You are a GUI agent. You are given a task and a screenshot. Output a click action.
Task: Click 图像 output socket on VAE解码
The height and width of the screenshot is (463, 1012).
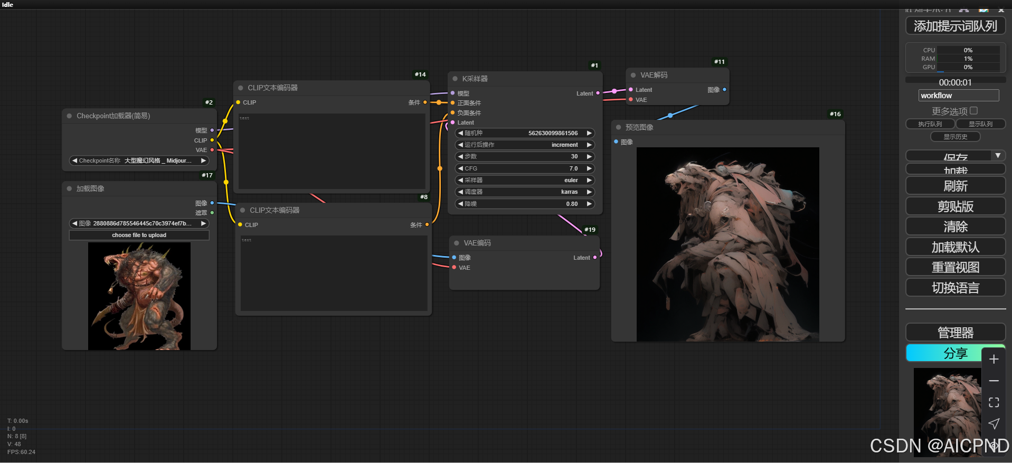(x=724, y=90)
